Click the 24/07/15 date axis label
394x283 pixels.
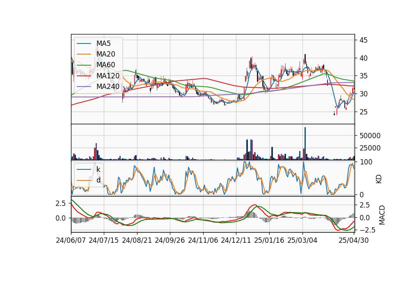coord(104,241)
